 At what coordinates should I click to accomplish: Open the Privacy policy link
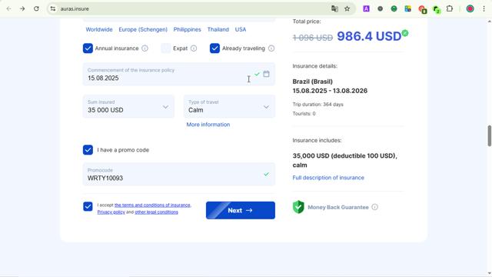point(111,212)
